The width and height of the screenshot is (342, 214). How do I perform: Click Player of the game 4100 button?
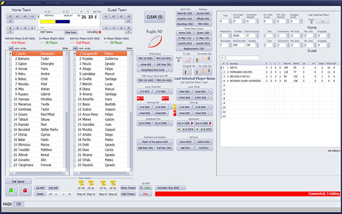point(155,142)
